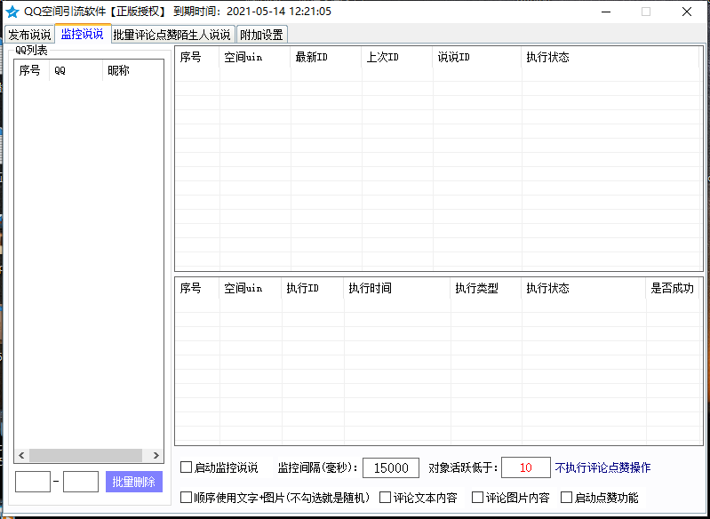
Task: Click 空间uin header in the top monitoring table
Action: click(255, 57)
